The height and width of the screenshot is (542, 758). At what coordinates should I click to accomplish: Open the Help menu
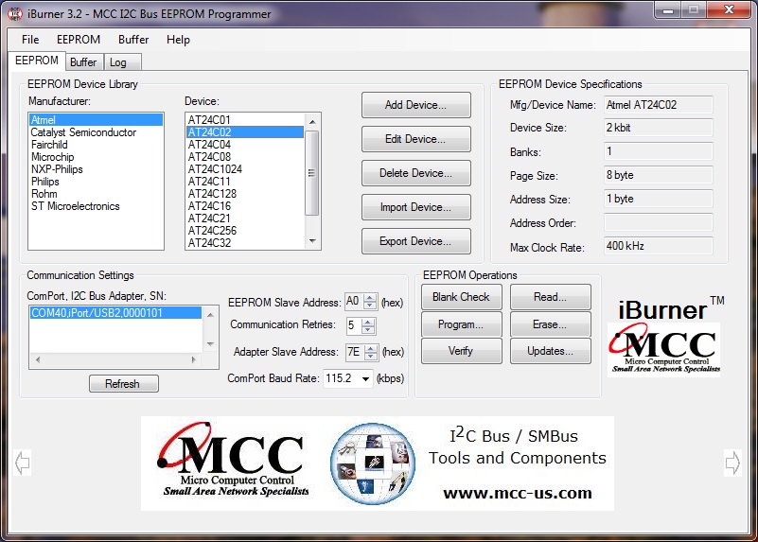tap(178, 40)
